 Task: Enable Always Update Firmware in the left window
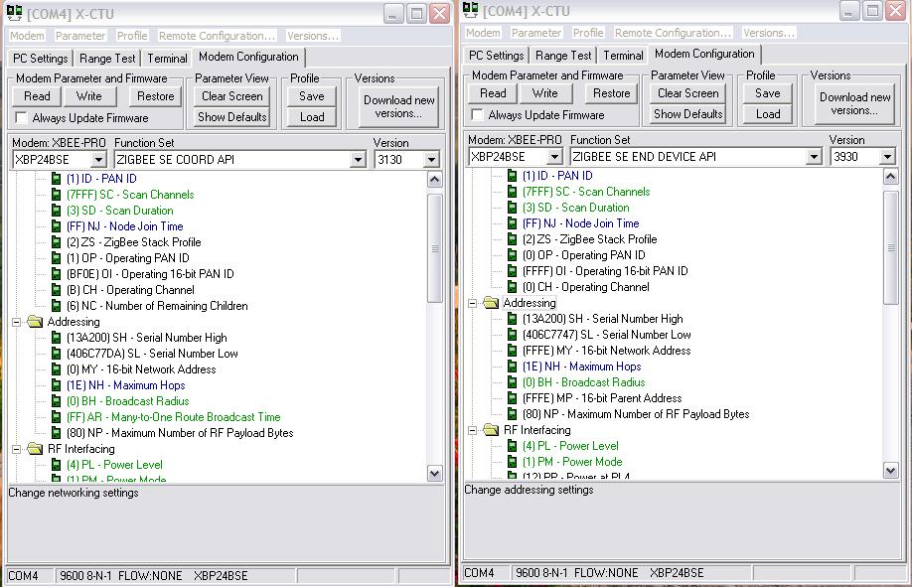coord(23,118)
